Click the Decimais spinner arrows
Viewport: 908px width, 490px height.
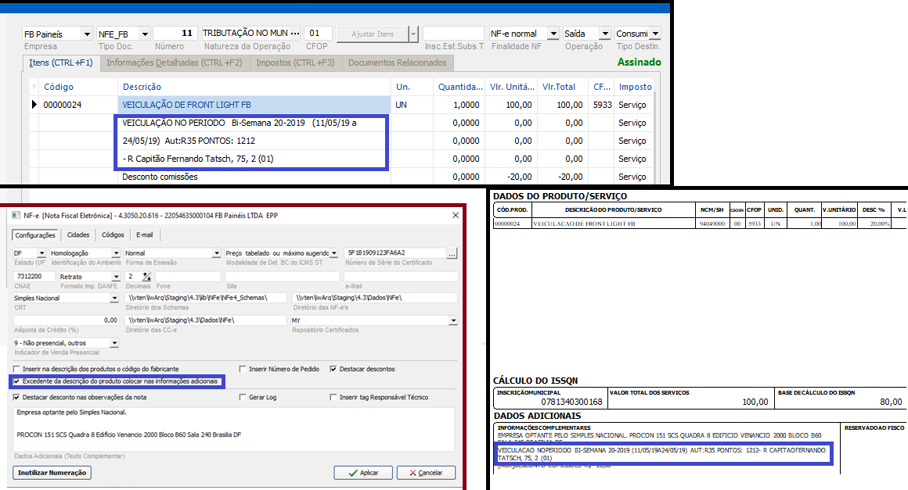(146, 277)
